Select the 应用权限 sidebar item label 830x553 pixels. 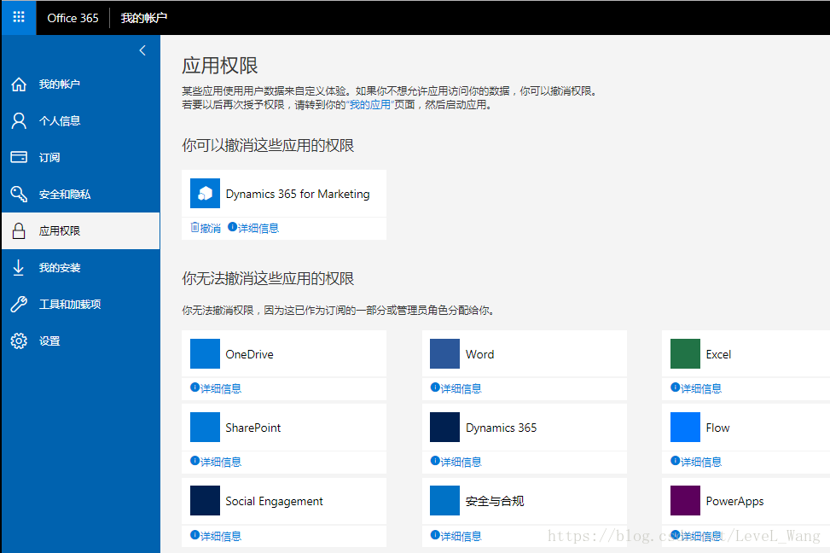click(x=60, y=231)
